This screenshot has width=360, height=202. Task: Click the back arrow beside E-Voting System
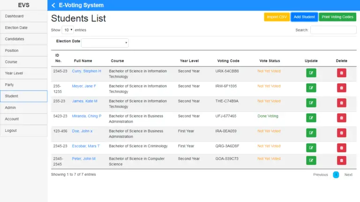pyautogui.click(x=53, y=5)
